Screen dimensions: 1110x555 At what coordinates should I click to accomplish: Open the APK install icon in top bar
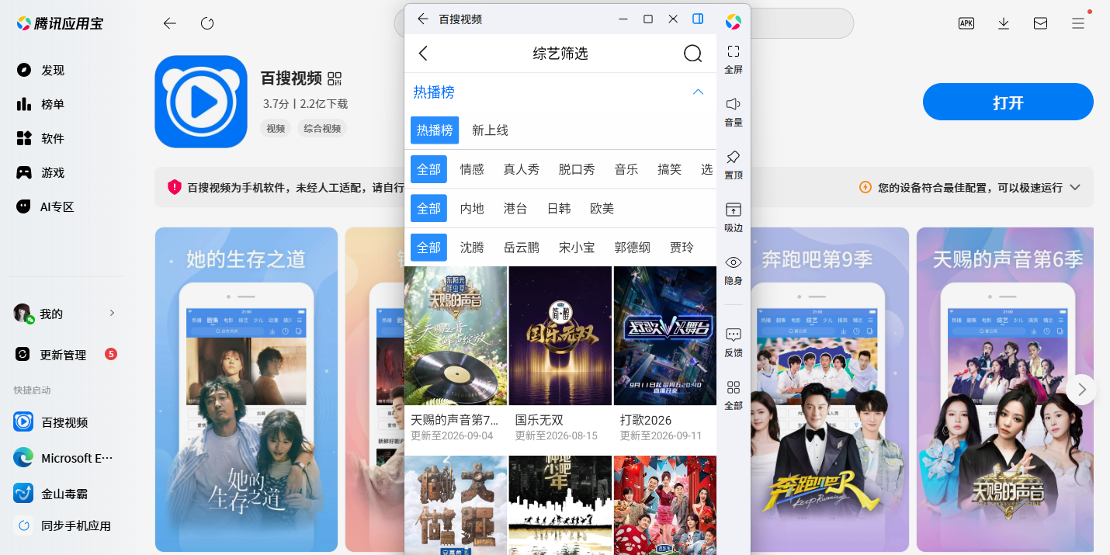click(966, 23)
